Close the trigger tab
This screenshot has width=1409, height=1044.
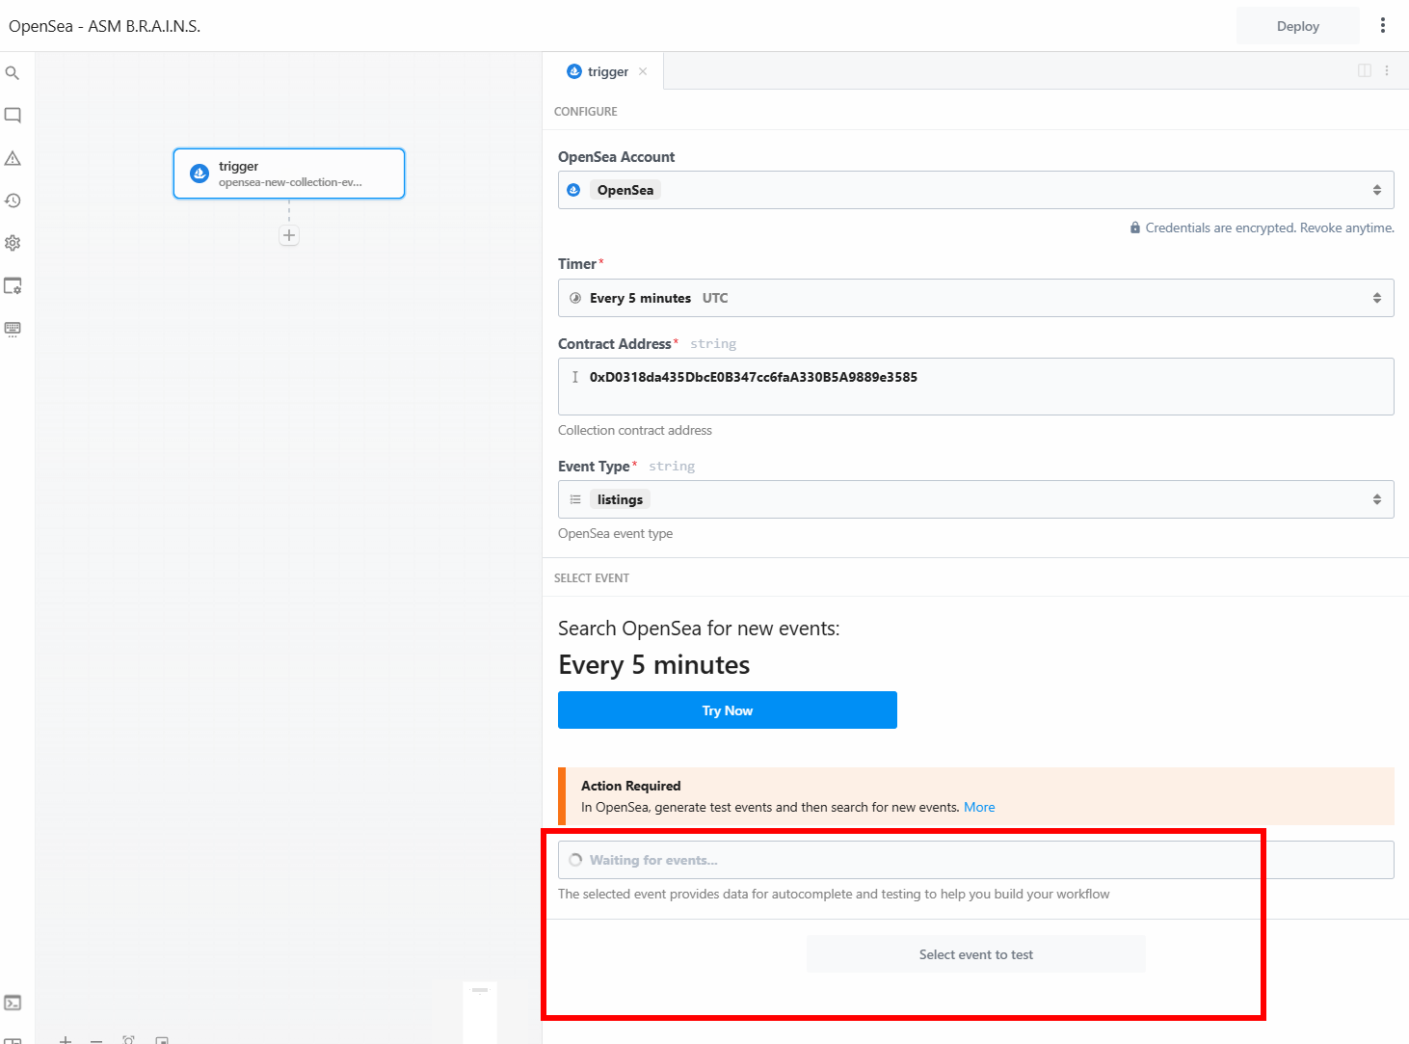[643, 71]
